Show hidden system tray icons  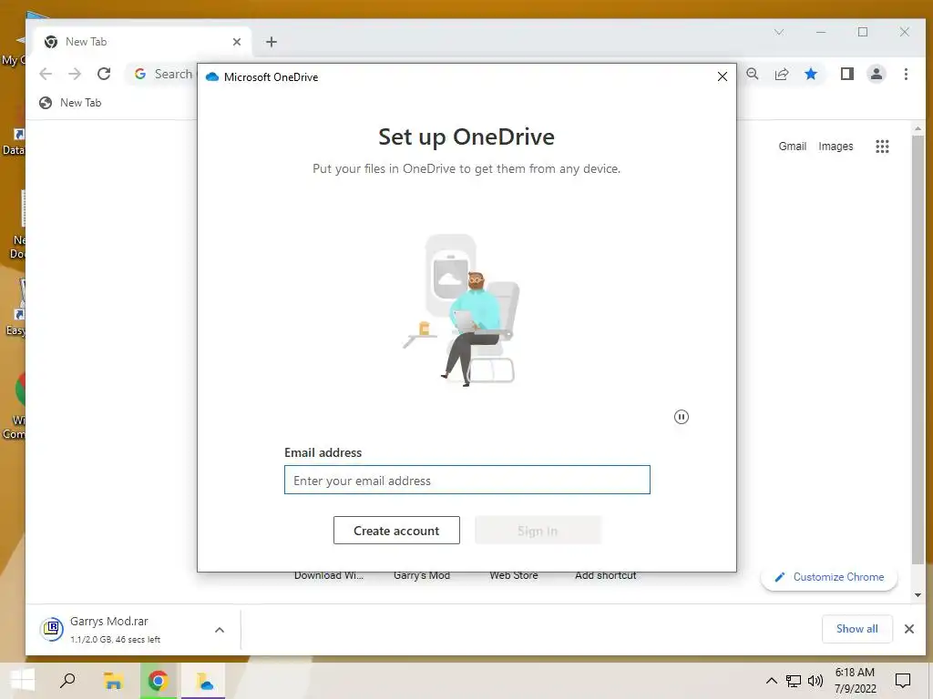771,681
